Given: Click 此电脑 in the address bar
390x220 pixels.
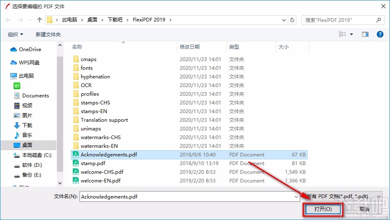Looking at the screenshot, I should point(70,20).
